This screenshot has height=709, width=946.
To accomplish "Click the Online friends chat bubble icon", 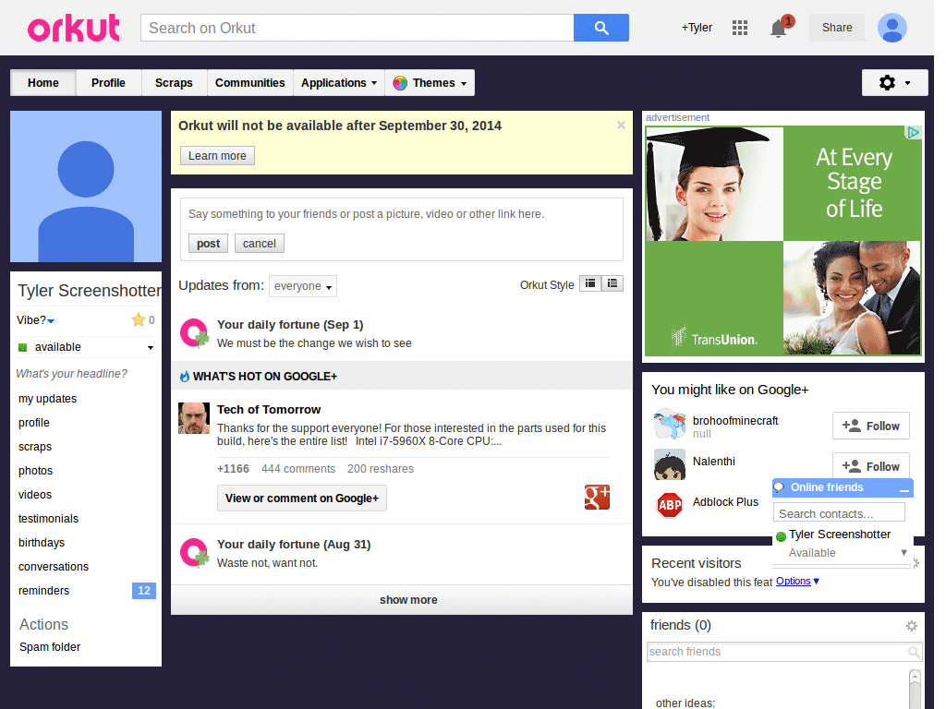I will pos(779,487).
